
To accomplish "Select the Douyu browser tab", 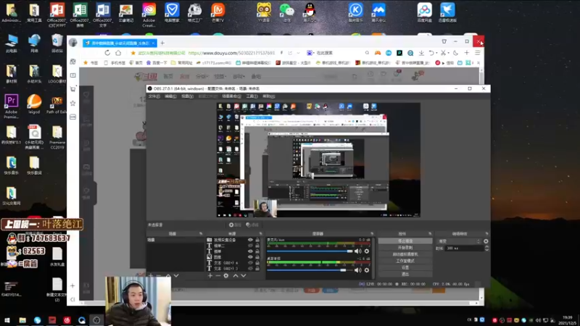I will pos(120,43).
